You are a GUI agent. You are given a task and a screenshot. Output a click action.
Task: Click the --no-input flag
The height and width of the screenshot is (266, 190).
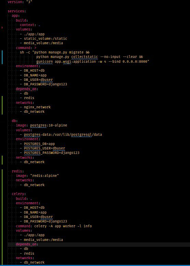[x=110, y=57]
